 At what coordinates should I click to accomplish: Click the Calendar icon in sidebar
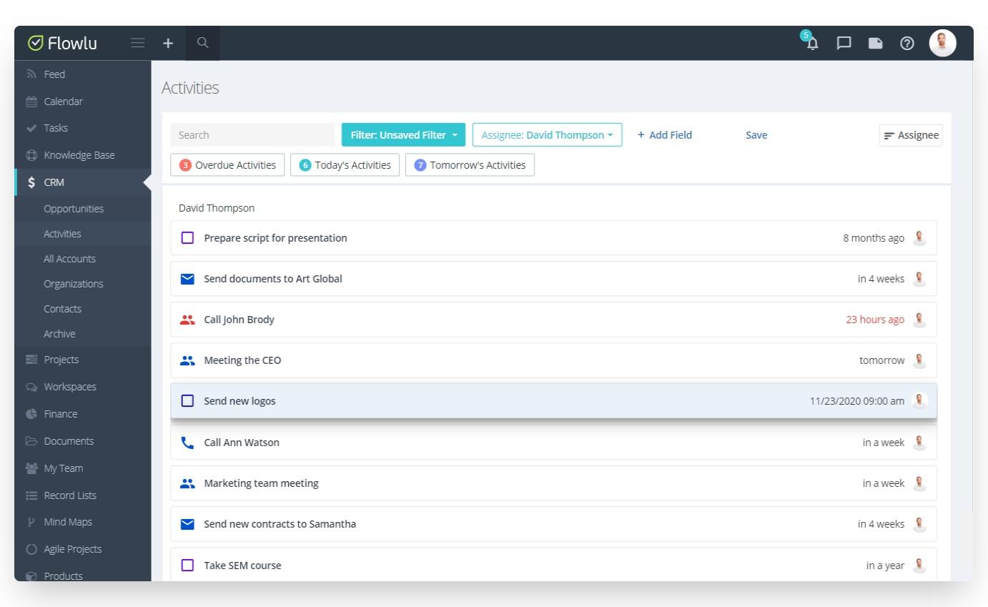pyautogui.click(x=31, y=102)
